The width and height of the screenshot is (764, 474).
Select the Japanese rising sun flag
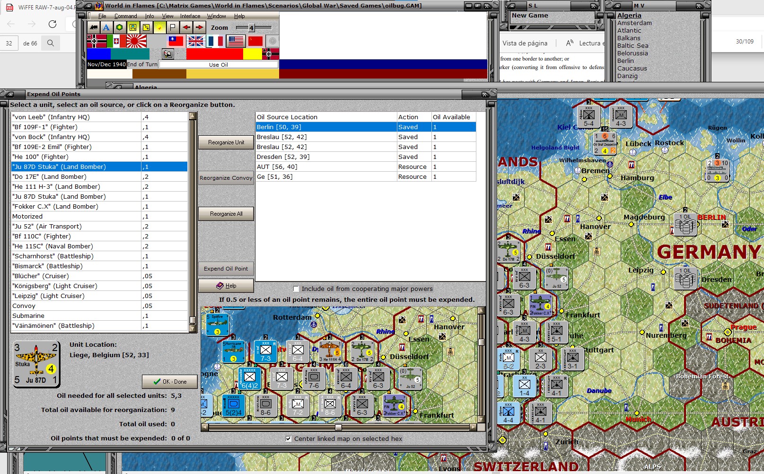[x=136, y=41]
